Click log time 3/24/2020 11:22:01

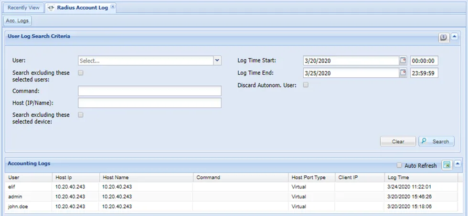tap(410, 187)
